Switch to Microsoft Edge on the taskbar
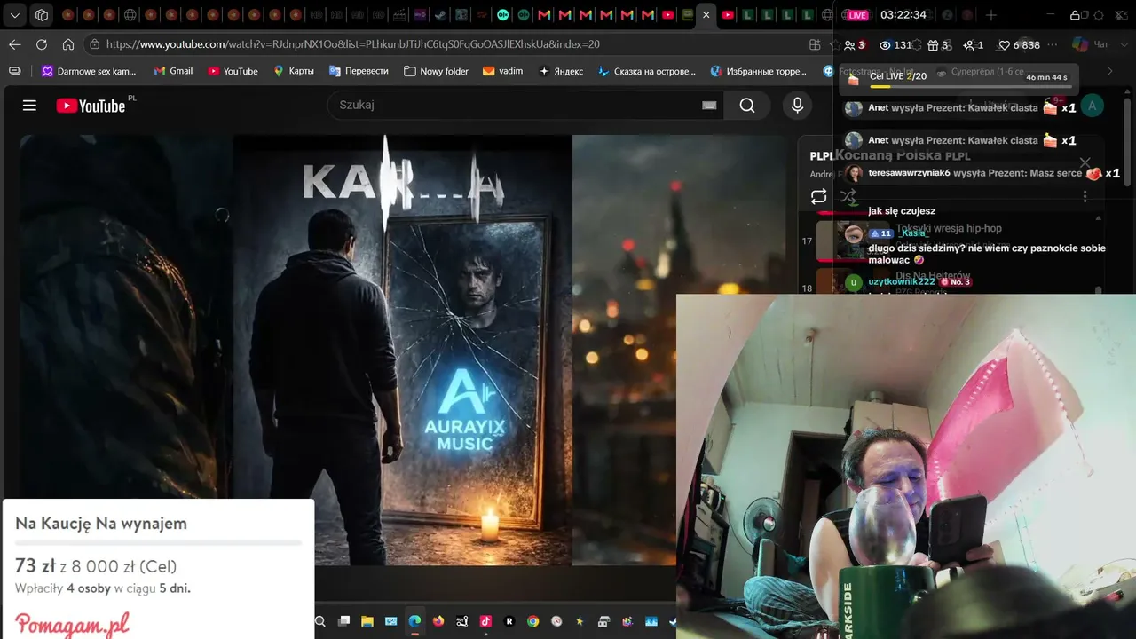Screen dimensions: 1136x639 [x=414, y=622]
